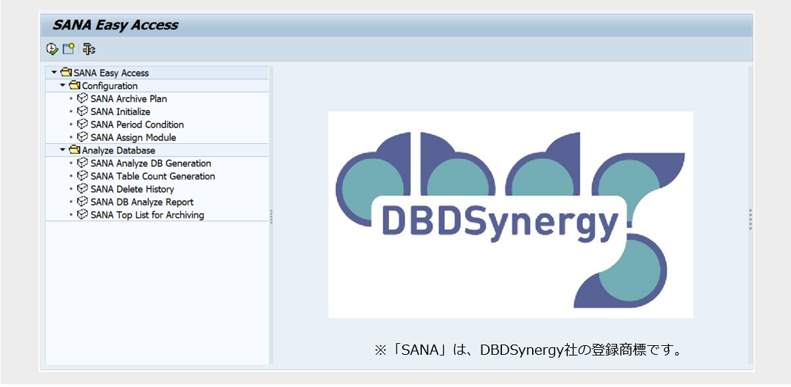Viewport: 791px width, 387px height.
Task: Click the cube icon beside SANA Archive Plan
Action: [82, 99]
